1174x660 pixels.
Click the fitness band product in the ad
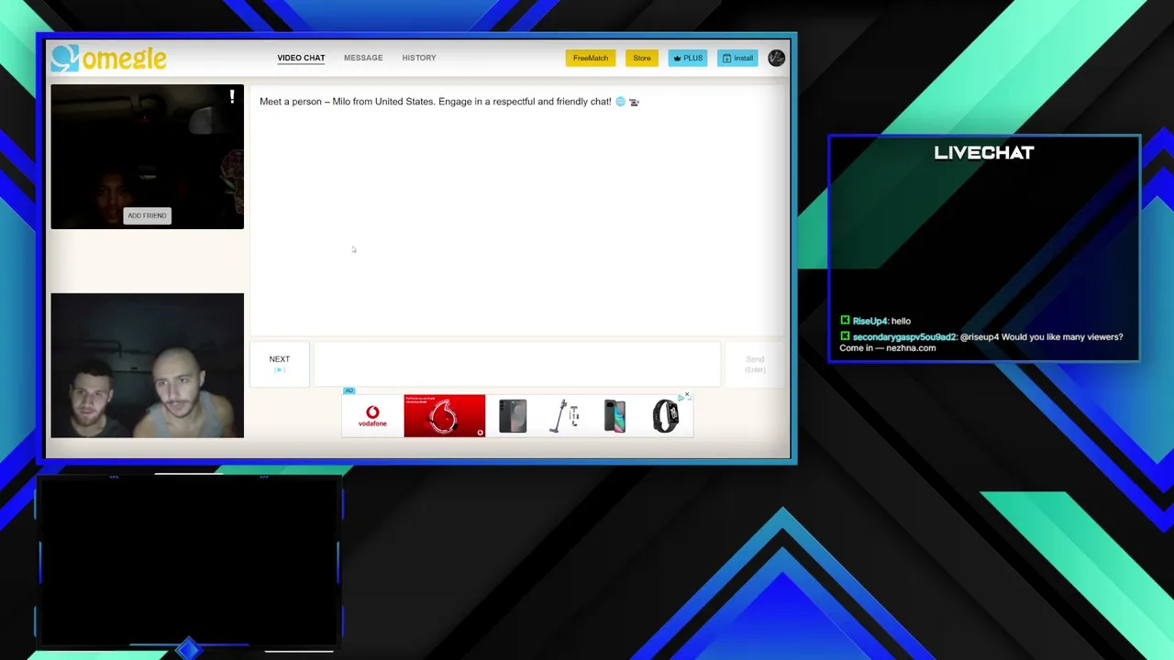[x=666, y=416]
